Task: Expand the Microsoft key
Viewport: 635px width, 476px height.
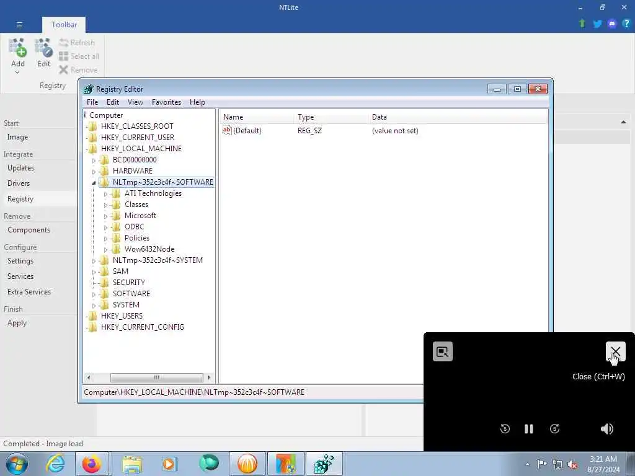Action: tap(105, 216)
